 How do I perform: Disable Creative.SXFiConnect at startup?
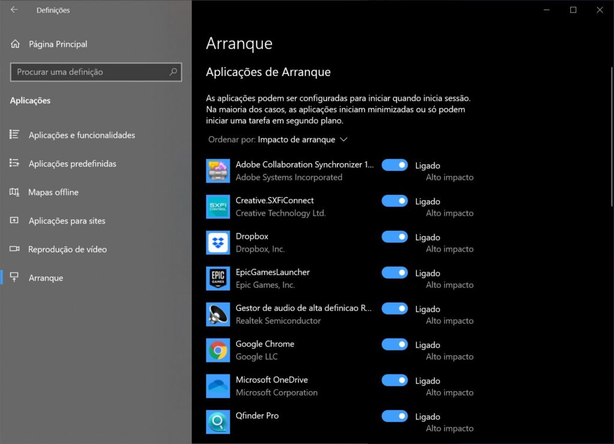click(x=395, y=201)
